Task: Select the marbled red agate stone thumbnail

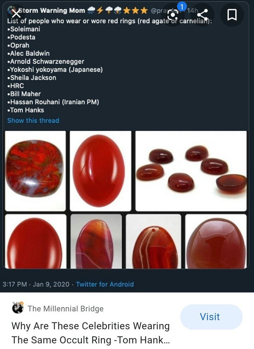Action: click(35, 171)
